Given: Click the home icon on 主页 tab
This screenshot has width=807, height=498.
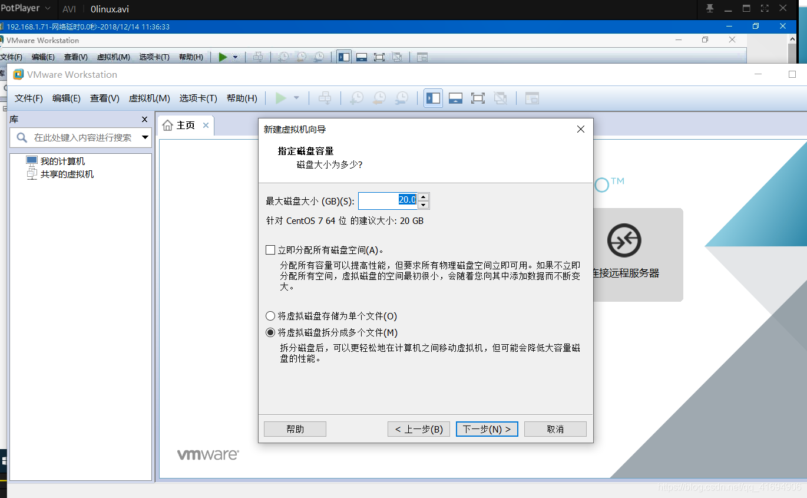Looking at the screenshot, I should tap(168, 125).
